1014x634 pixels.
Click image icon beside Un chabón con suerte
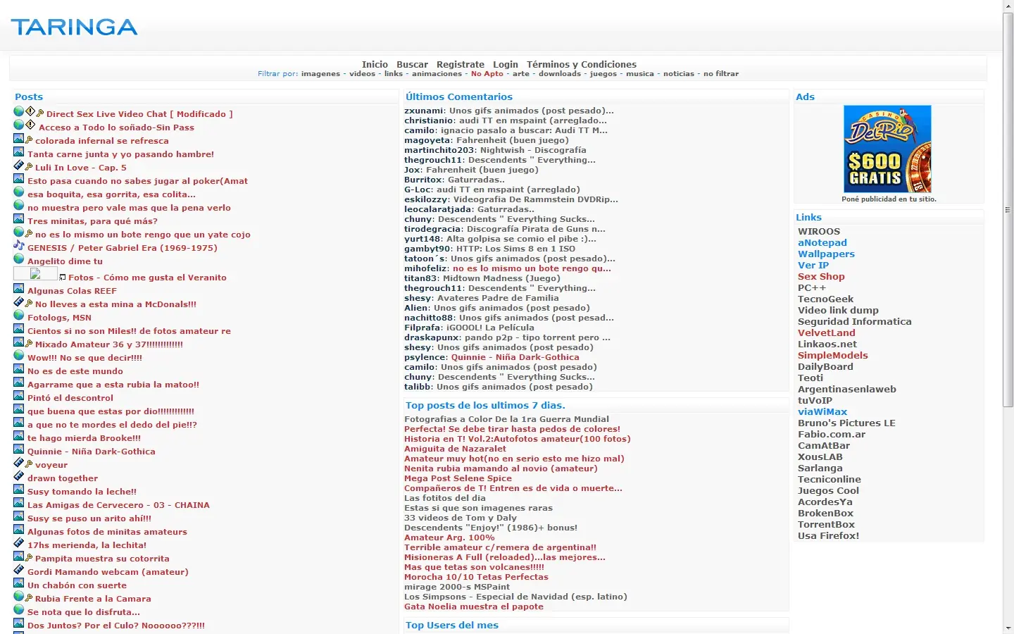(x=19, y=583)
